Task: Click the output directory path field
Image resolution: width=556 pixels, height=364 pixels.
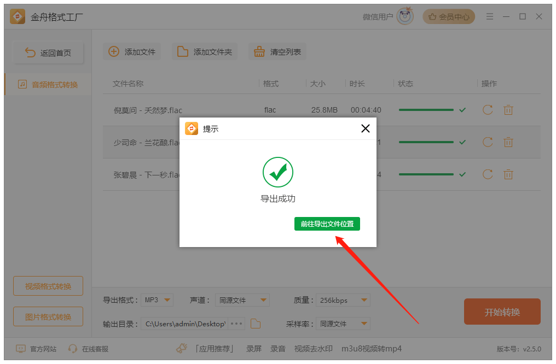Action: (184, 324)
